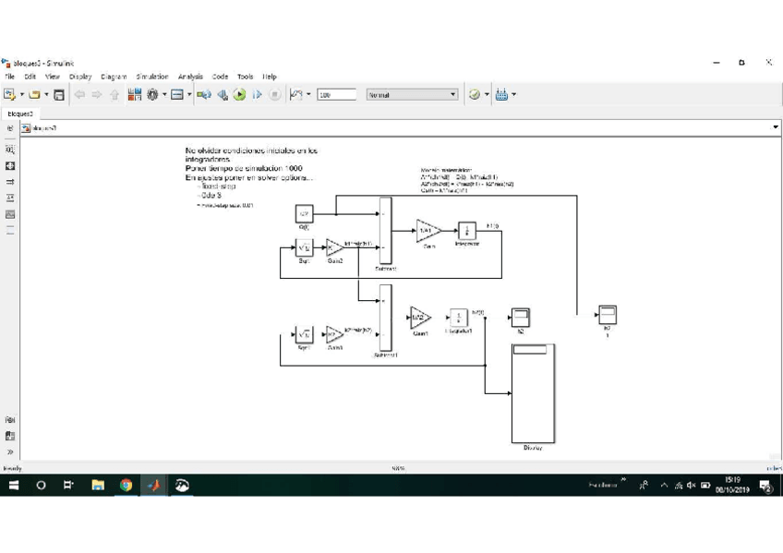Viewport: 783px width, 553px height.
Task: Open the Model Advisor dropdown arrow
Action: (x=488, y=94)
